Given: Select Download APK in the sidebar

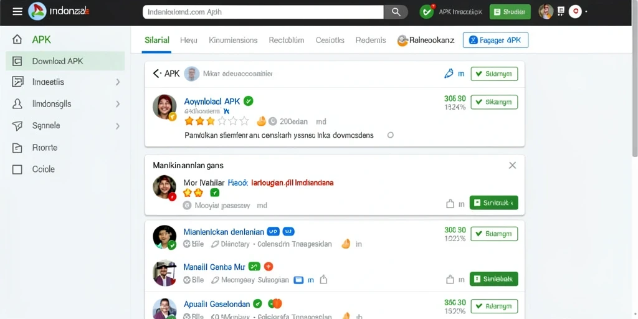Looking at the screenshot, I should click(65, 61).
